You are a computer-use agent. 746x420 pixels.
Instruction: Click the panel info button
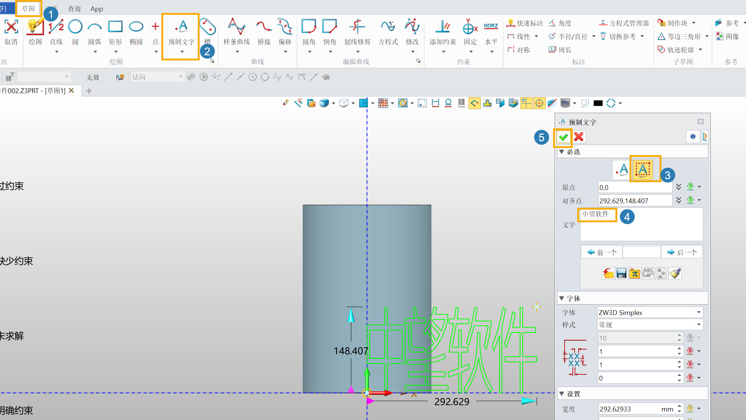pyautogui.click(x=693, y=137)
